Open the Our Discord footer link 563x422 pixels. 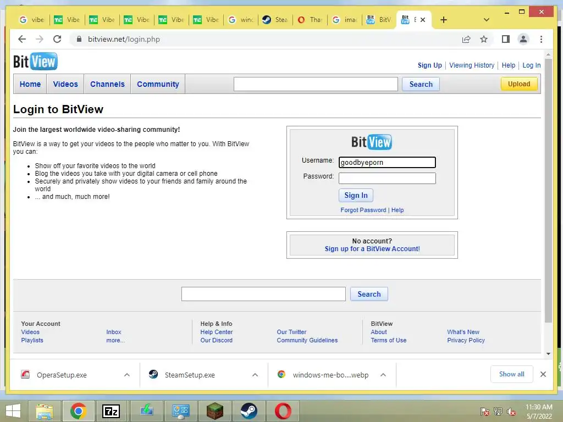coord(217,340)
